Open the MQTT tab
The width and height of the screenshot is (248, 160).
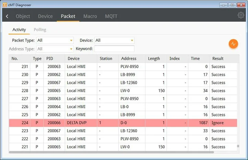[111, 16]
